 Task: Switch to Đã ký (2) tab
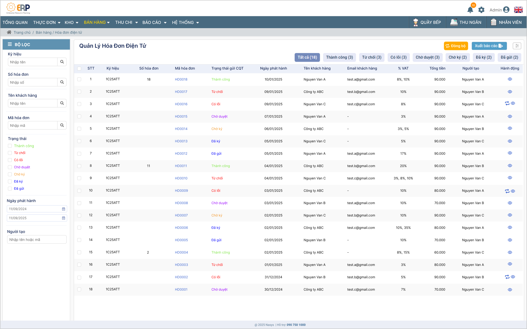click(x=484, y=57)
